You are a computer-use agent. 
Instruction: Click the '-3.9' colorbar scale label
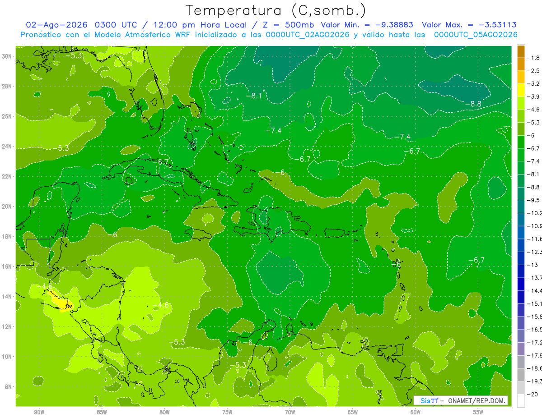pyautogui.click(x=534, y=96)
